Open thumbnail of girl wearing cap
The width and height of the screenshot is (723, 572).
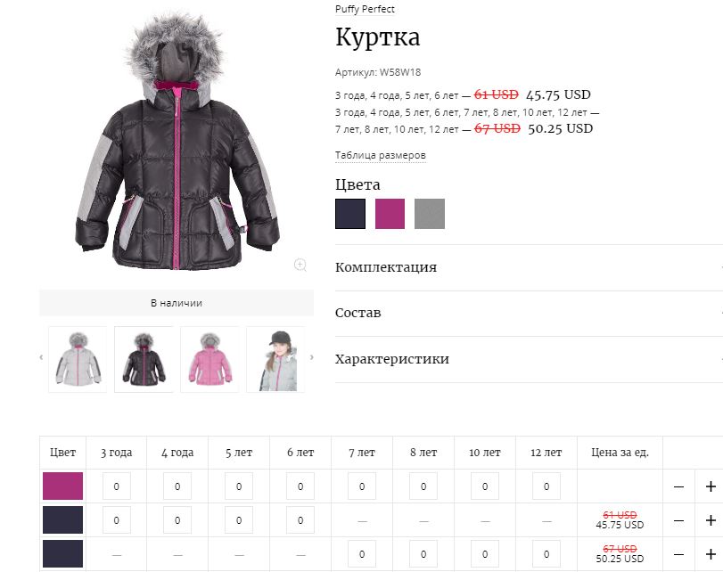275,360
